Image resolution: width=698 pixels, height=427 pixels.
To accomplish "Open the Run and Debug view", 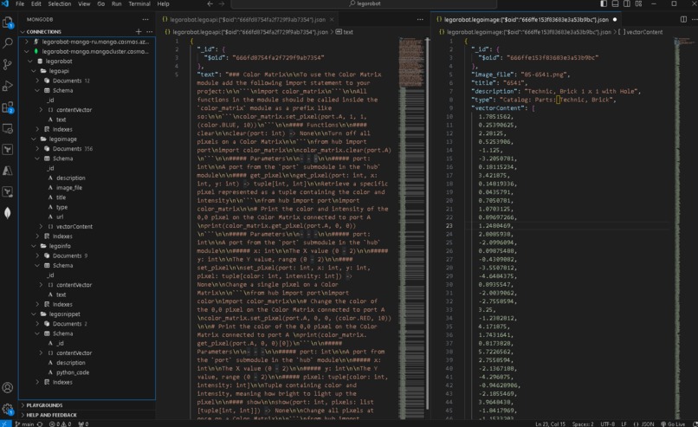I will [8, 86].
